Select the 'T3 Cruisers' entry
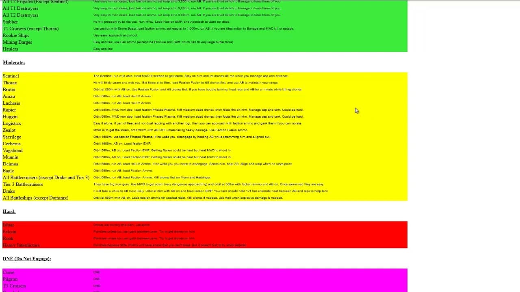The image size is (520, 292). point(14,286)
